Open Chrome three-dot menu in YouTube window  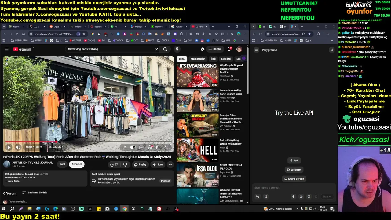coord(245,34)
